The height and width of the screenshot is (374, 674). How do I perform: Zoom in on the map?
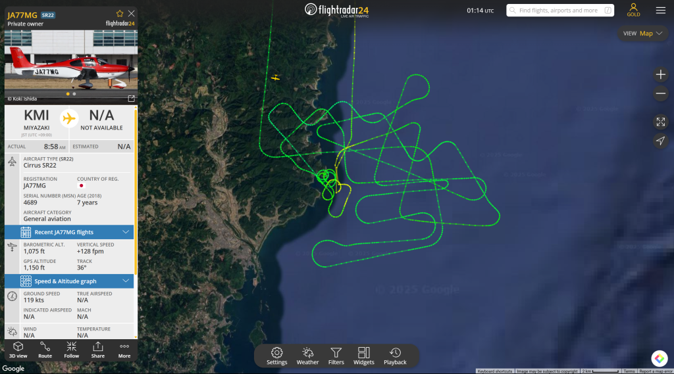point(661,75)
